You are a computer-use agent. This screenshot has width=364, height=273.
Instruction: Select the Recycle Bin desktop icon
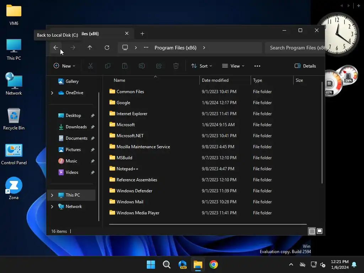coord(14,119)
